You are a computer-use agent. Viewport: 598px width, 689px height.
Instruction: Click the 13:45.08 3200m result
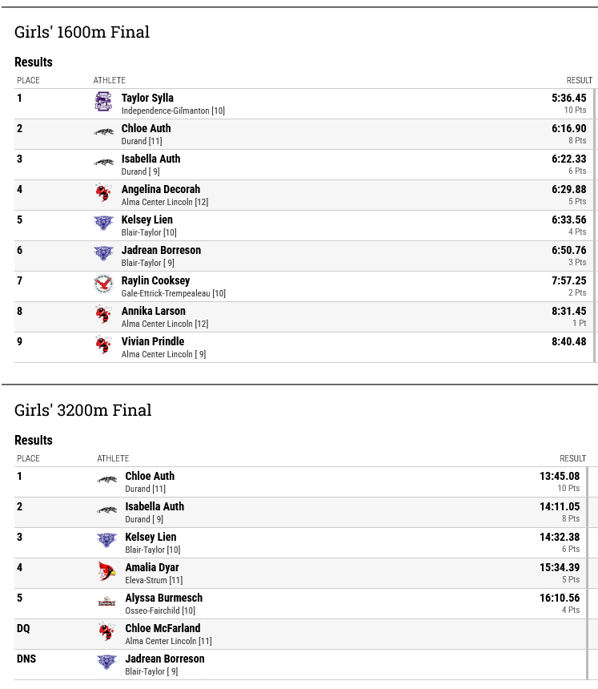coord(560,477)
